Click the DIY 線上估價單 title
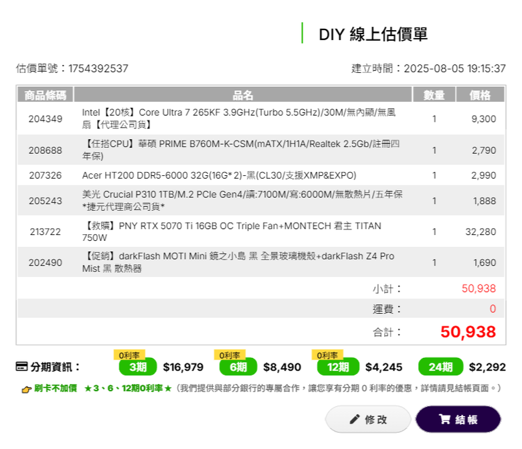 tap(373, 34)
